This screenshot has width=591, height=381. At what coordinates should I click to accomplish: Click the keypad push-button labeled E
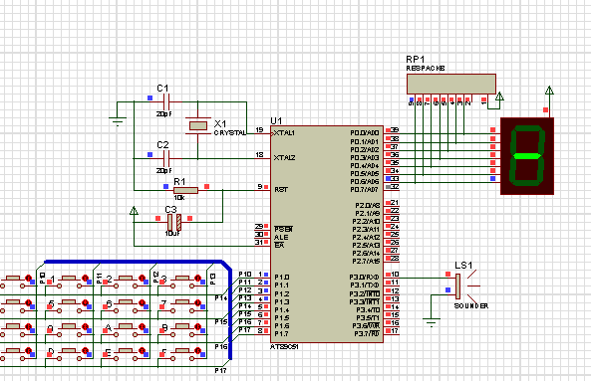[125, 354]
